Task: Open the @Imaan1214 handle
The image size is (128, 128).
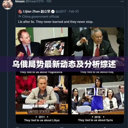Action: coord(34,1)
